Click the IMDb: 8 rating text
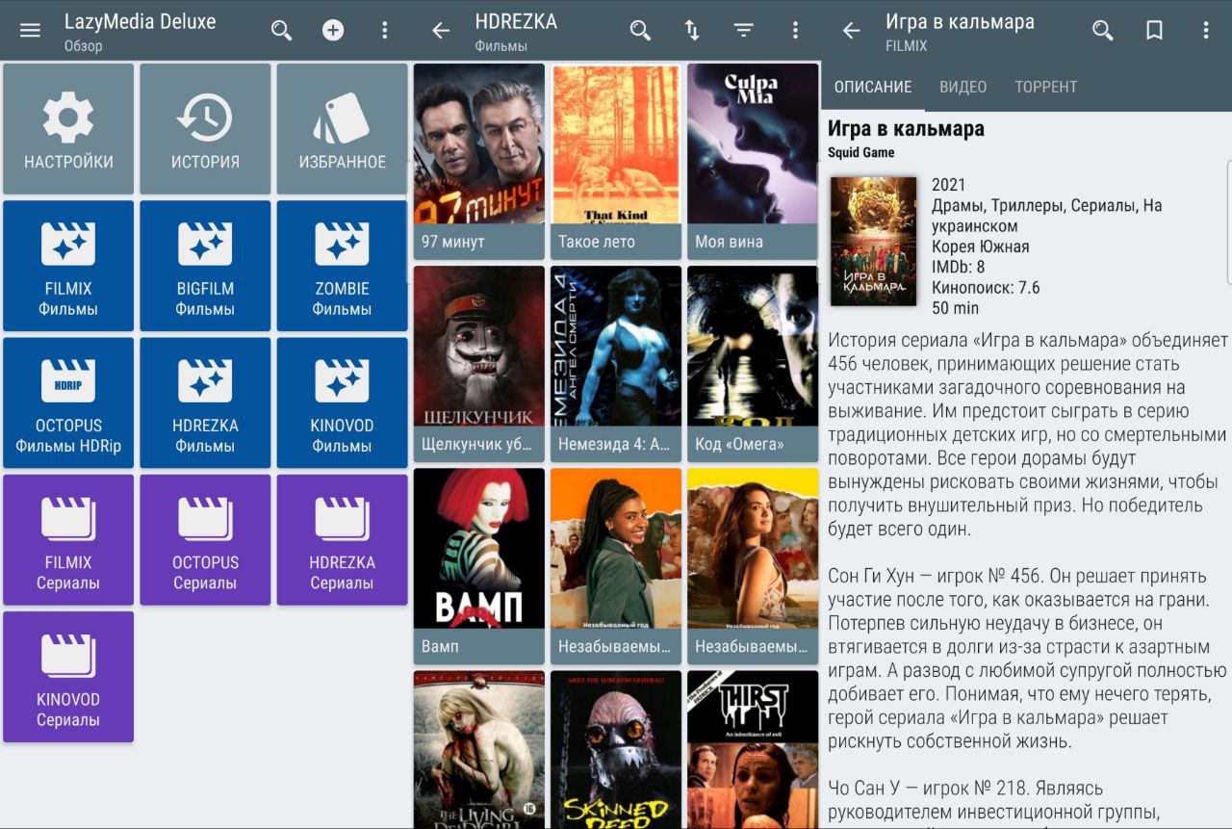 click(958, 267)
